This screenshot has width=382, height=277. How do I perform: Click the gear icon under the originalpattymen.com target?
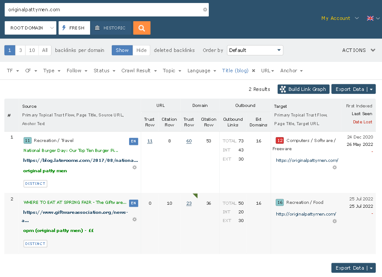coord(334,167)
